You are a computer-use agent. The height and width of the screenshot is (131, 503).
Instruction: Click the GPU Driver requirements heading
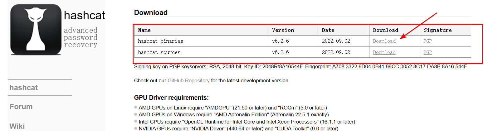point(171,98)
